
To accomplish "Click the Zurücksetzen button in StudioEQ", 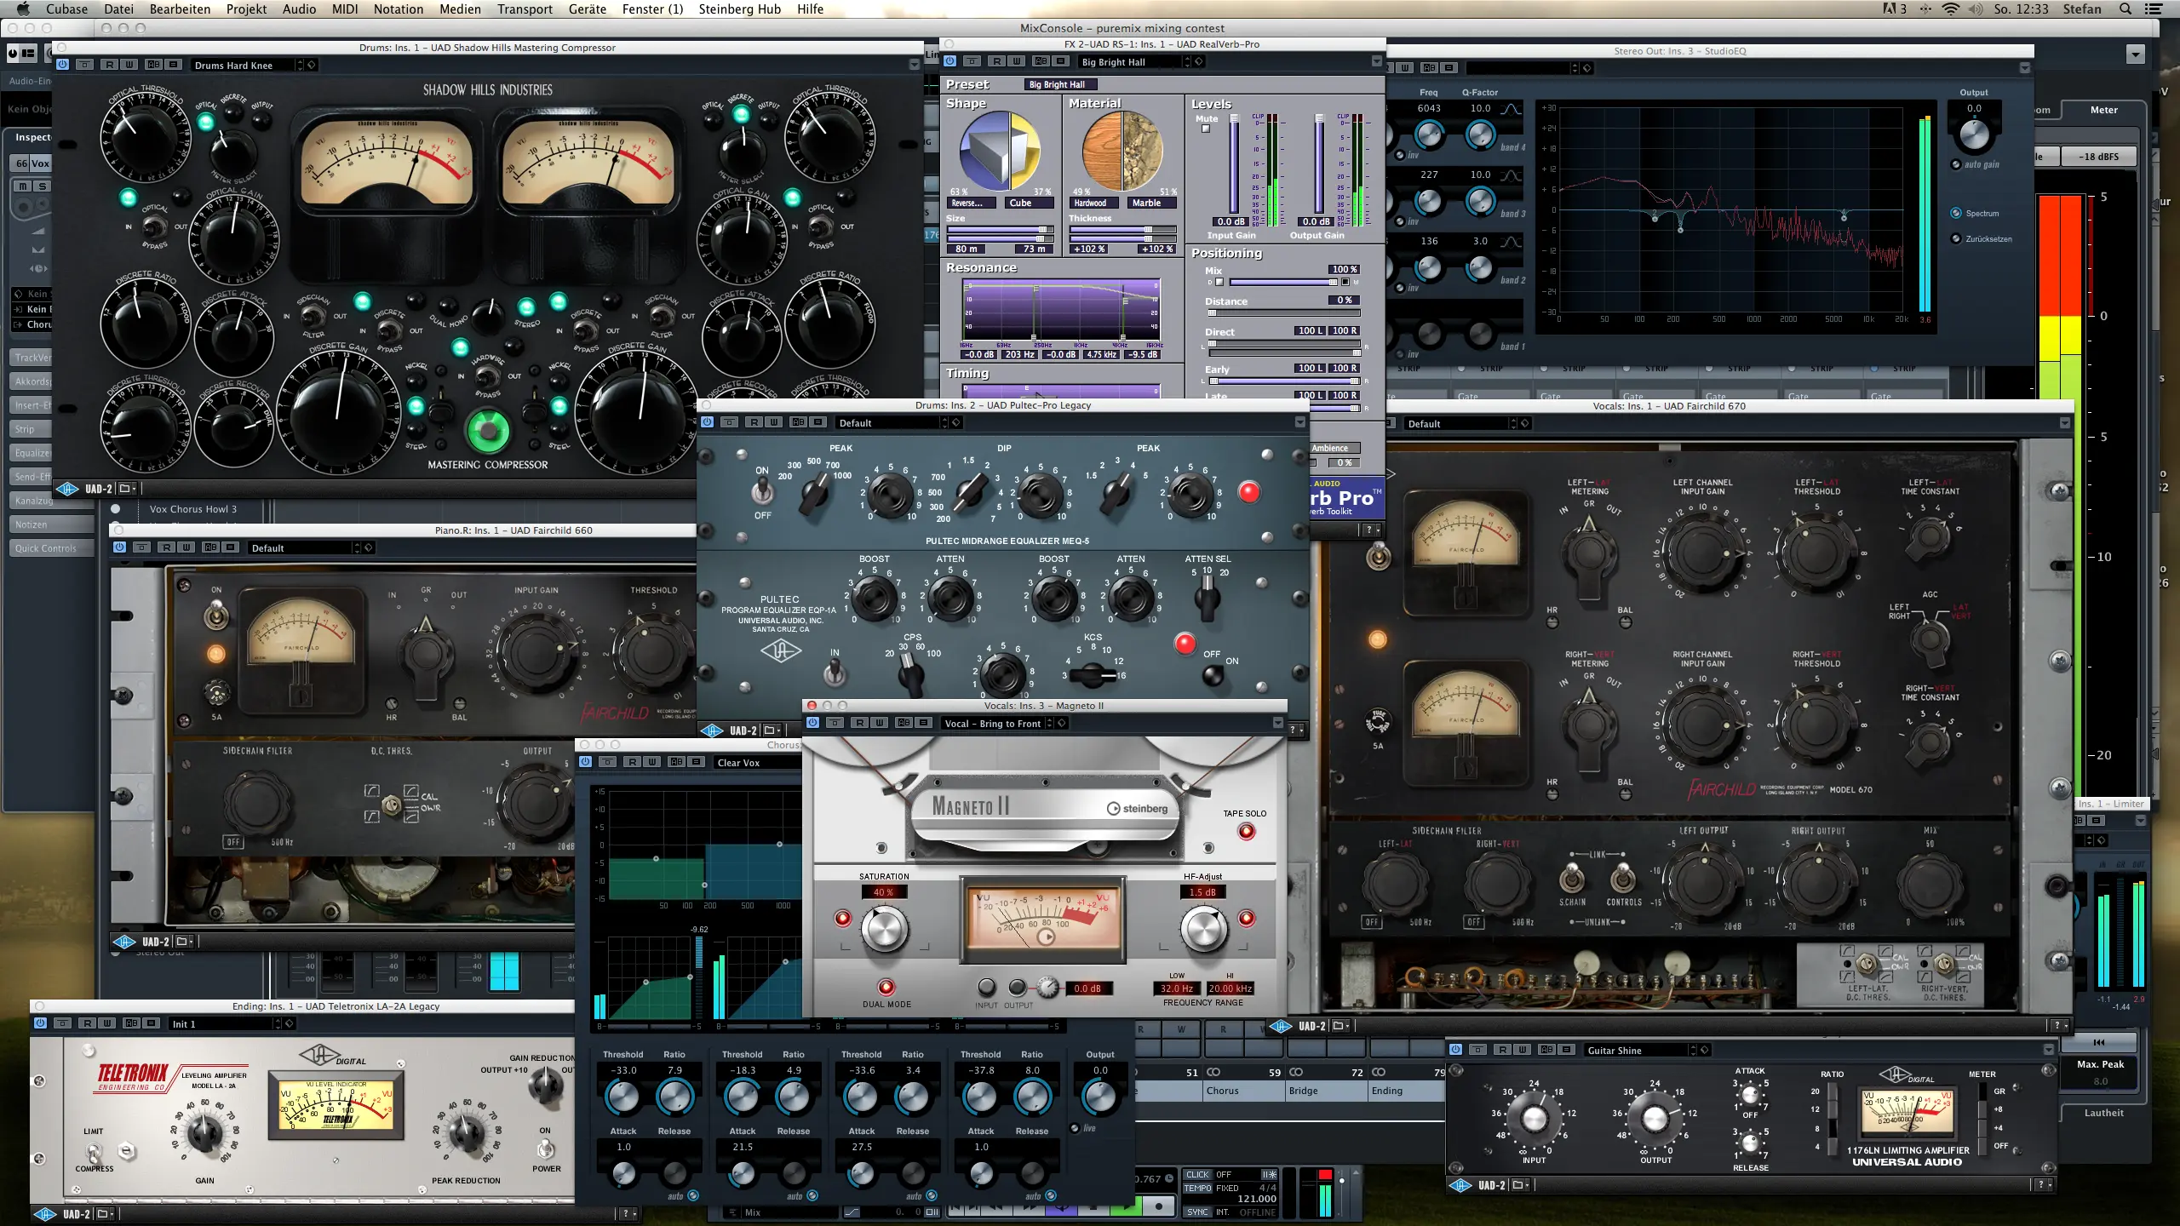I will click(x=1956, y=238).
